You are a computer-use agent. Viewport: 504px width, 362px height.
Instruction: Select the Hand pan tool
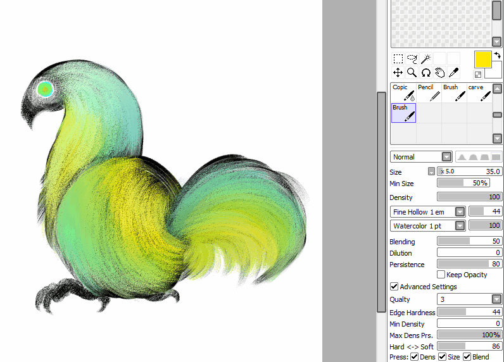(x=440, y=73)
